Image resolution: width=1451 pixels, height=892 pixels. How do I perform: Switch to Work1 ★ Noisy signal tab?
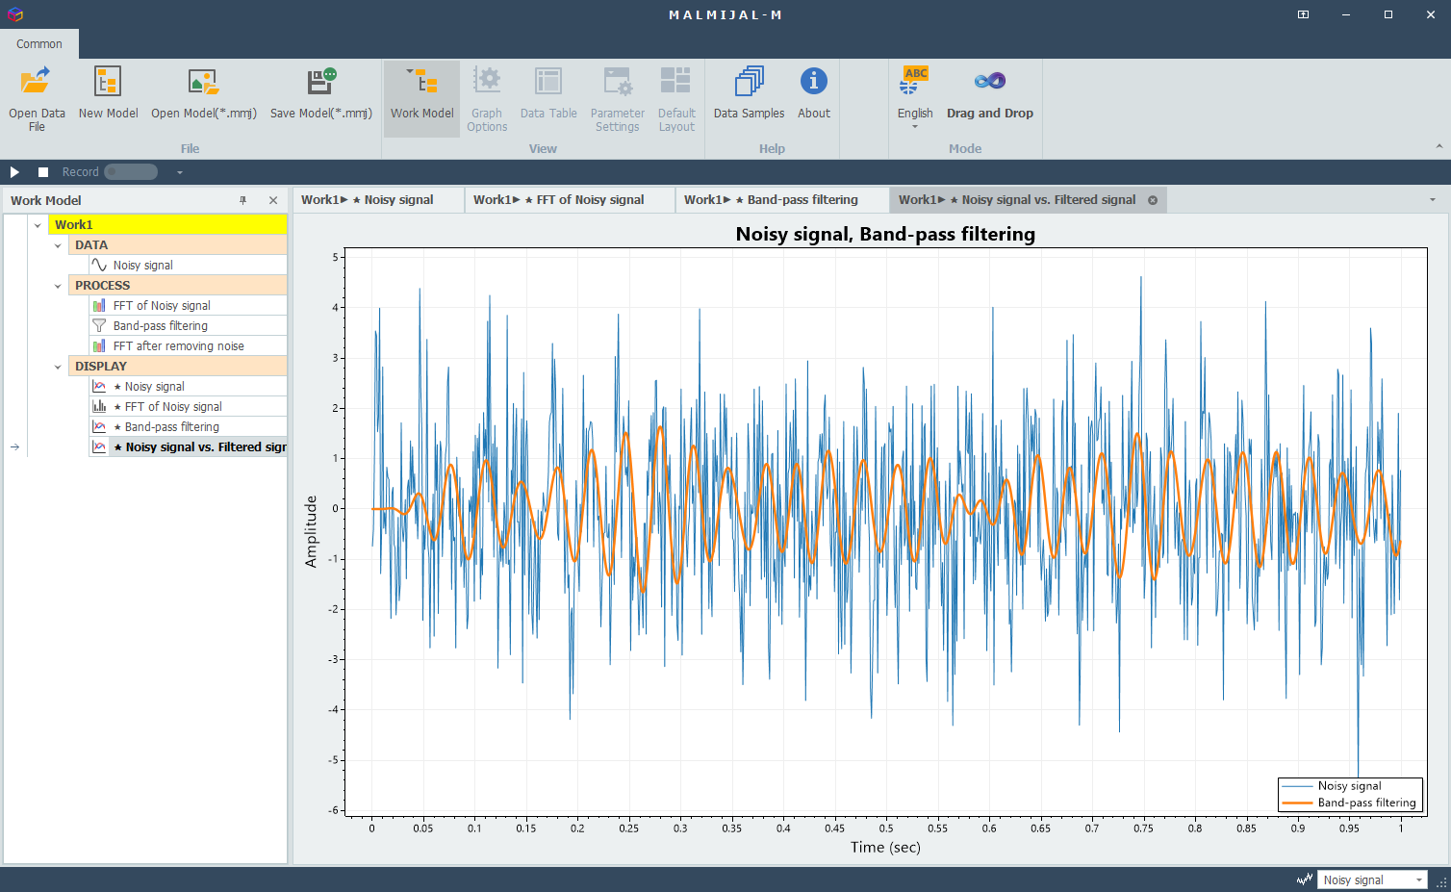pos(378,200)
